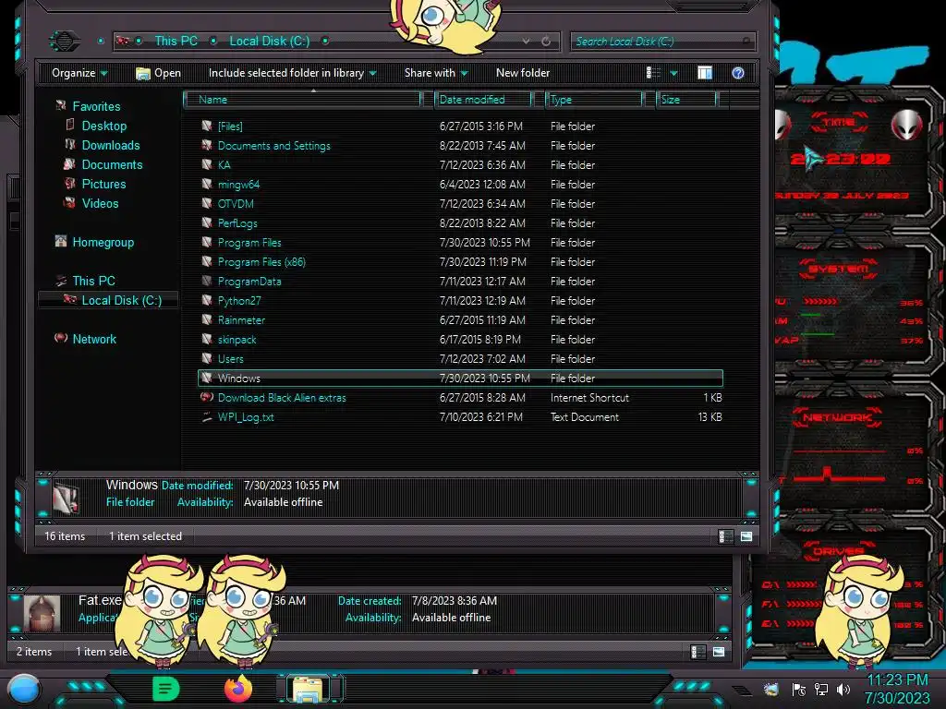
Task: Click the Download Black Alien extras shortcut icon
Action: pyautogui.click(x=207, y=397)
